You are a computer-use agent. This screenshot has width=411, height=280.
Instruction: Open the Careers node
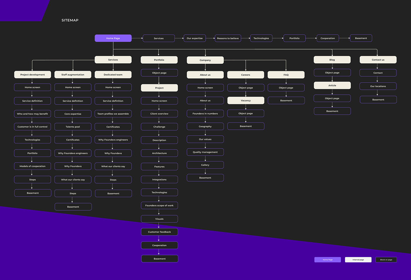[246, 75]
